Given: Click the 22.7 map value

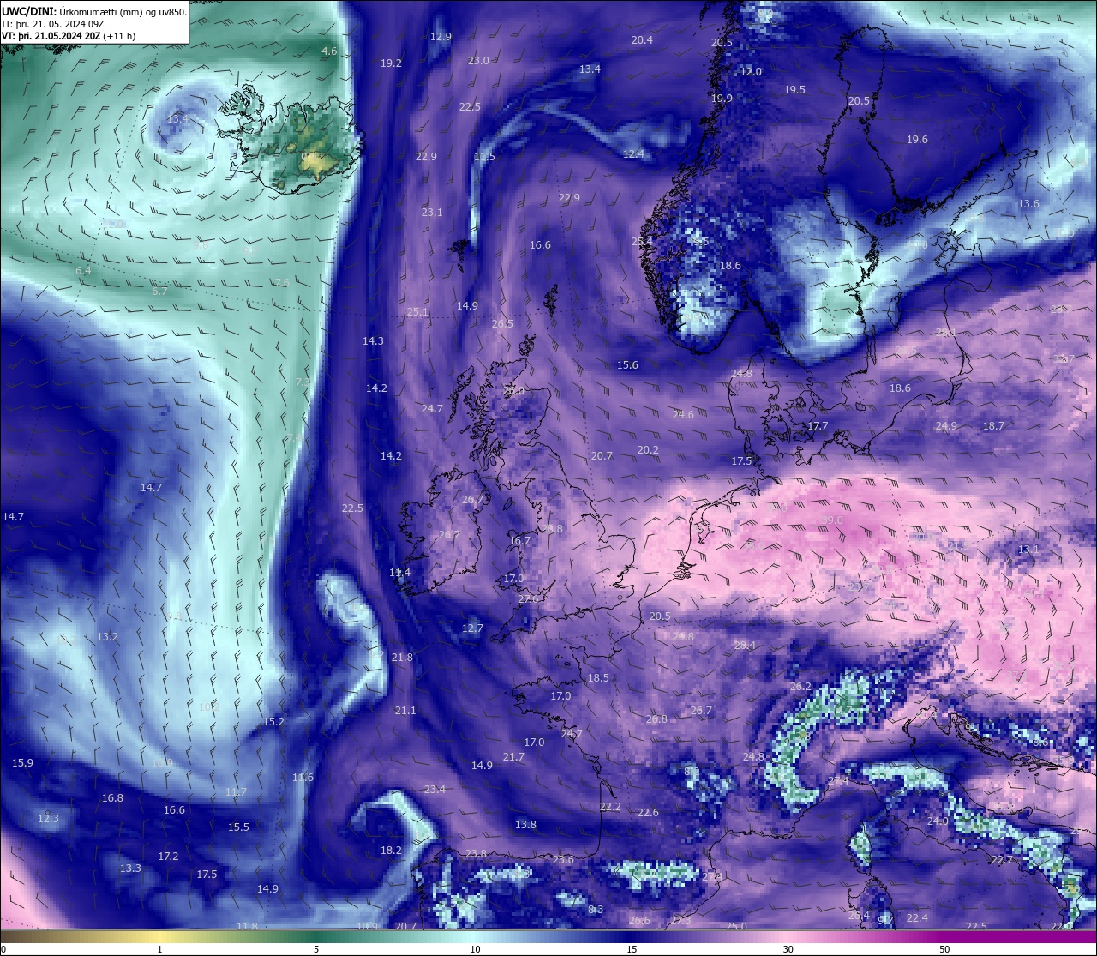Looking at the screenshot, I should 1002,860.
